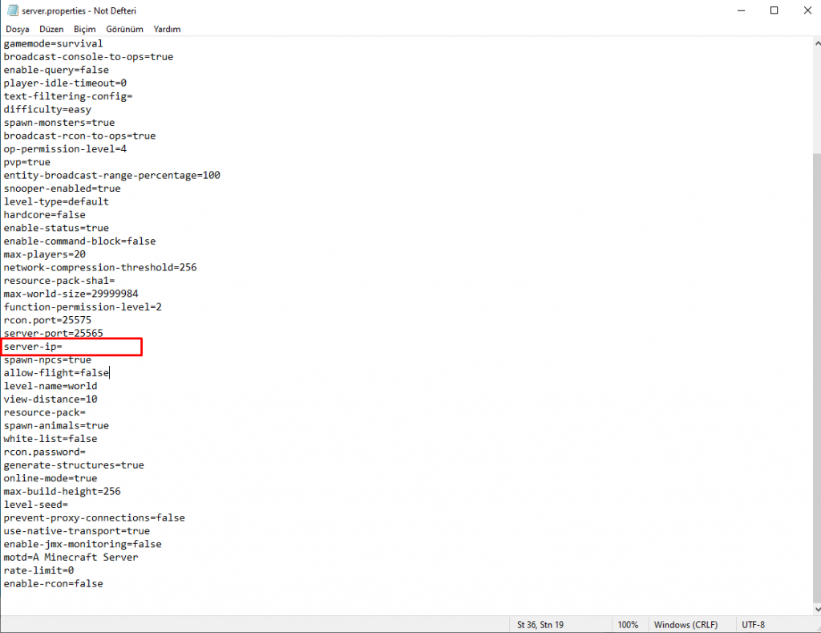This screenshot has height=633, width=821.
Task: Click the server-port=25565 line
Action: (53, 333)
